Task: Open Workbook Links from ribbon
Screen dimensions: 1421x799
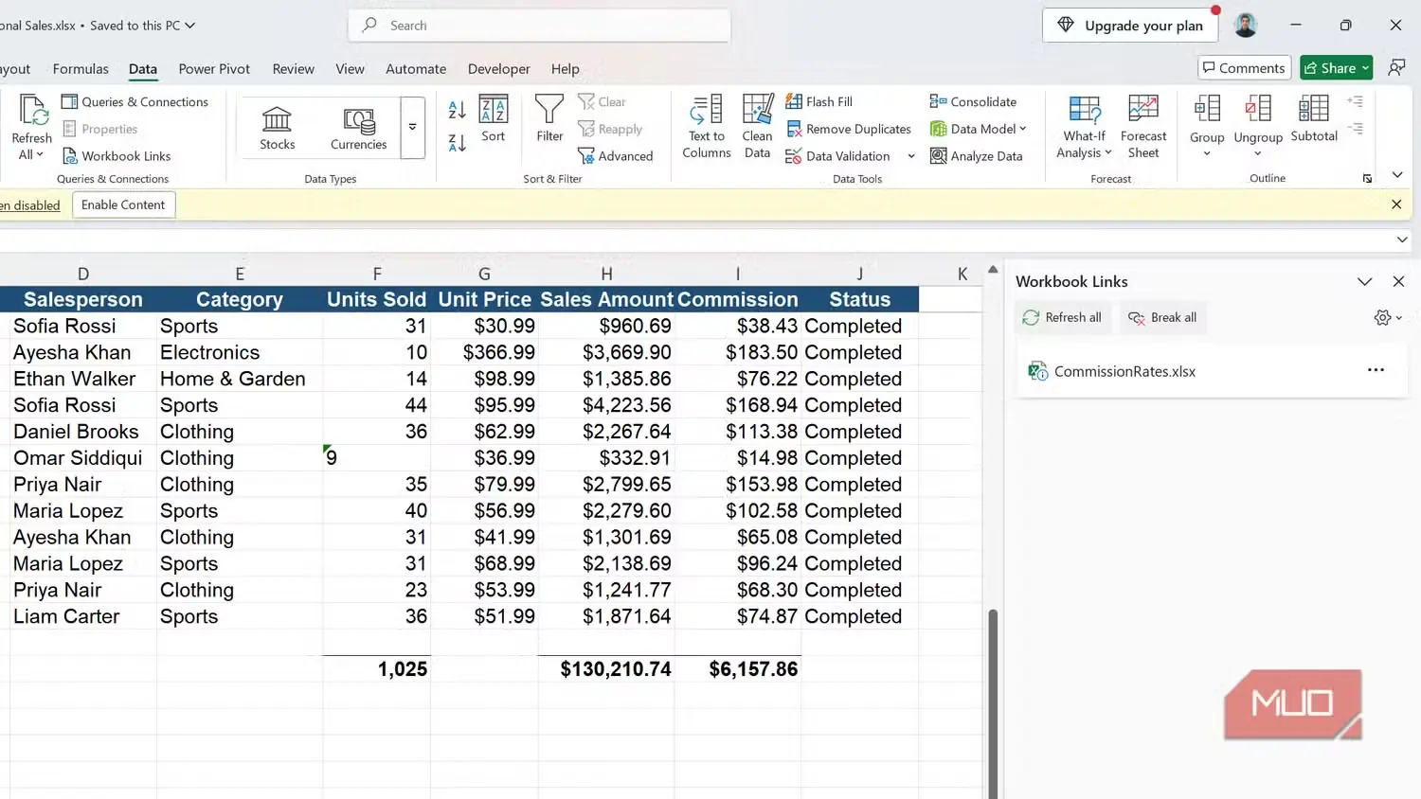Action: click(117, 156)
